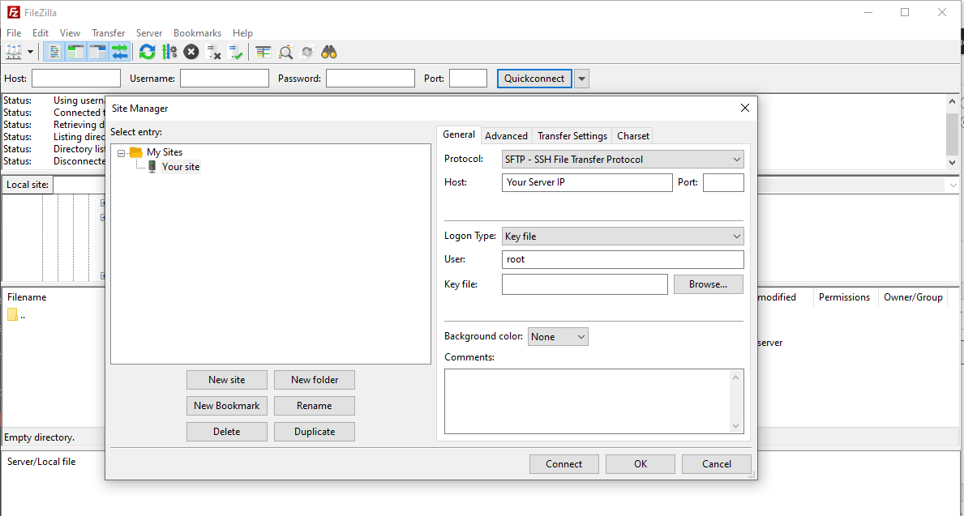964x516 pixels.
Task: Click the Quickconnect button
Action: pyautogui.click(x=534, y=79)
